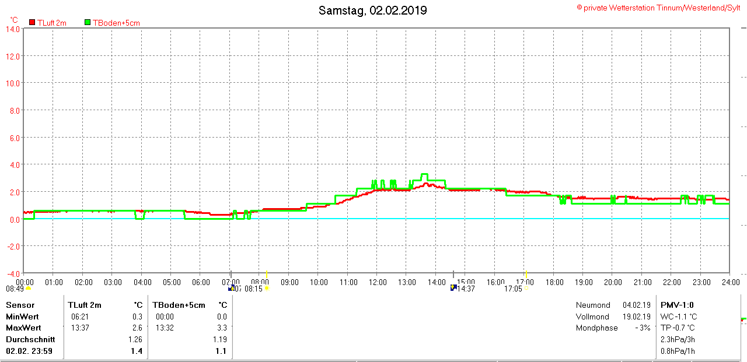Click the Durchschnitt row label
Viewport: 747px width, 362px height.
tap(30, 339)
